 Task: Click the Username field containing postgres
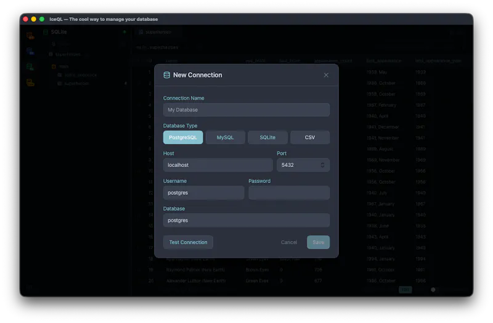coord(203,193)
